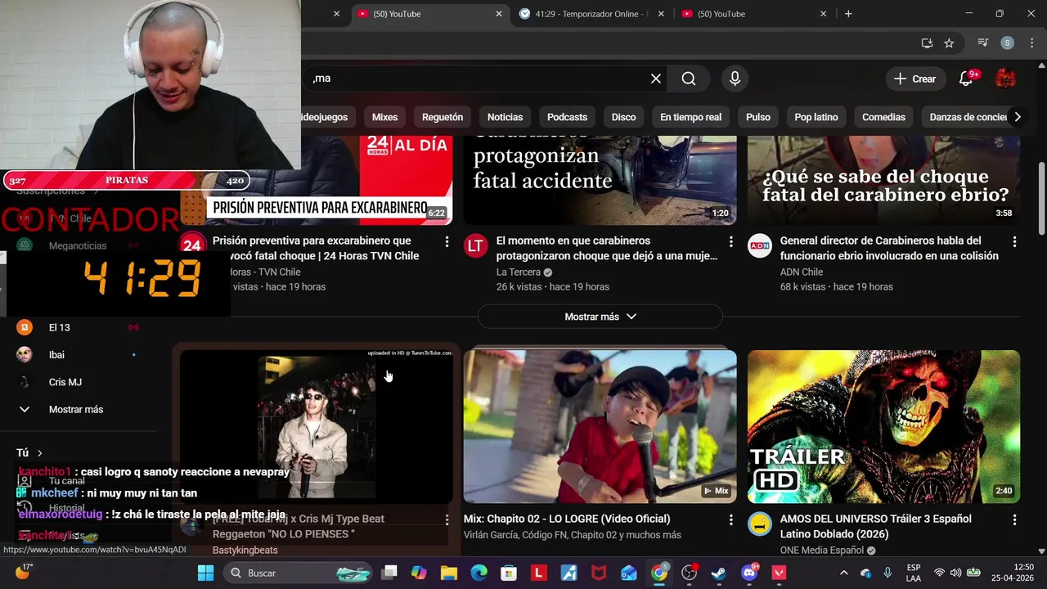Expand the Tú section arrow

pos(39,453)
